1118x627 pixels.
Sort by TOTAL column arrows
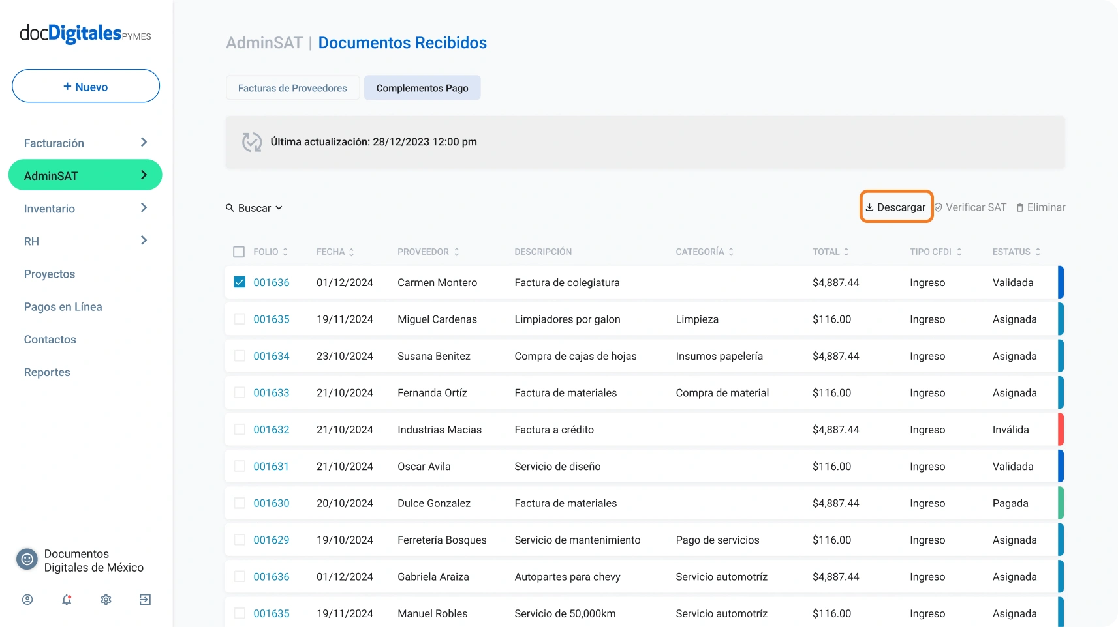[846, 252]
